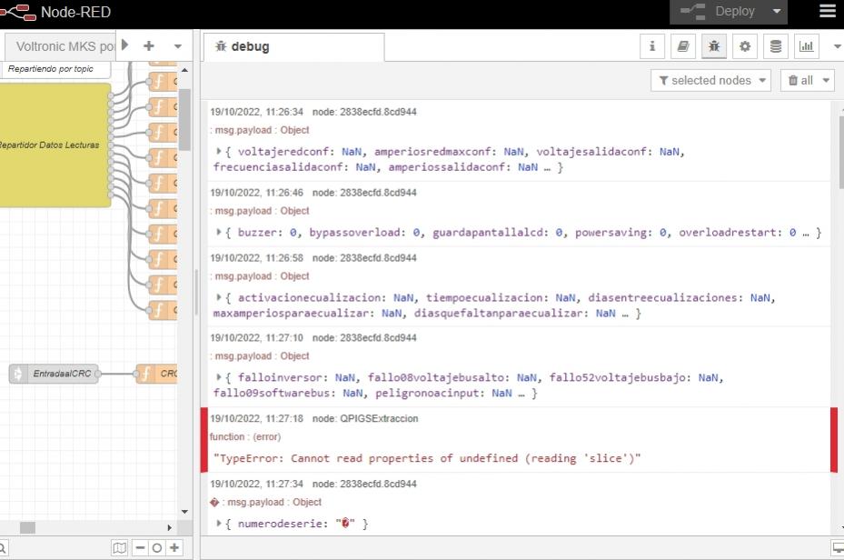Screen dimensions: 844x560
Task: Expand the sidebar tab list dropdown
Action: (837, 46)
